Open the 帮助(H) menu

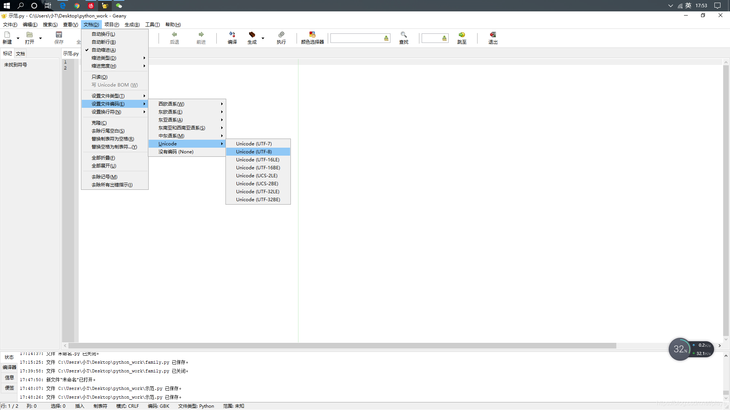pyautogui.click(x=173, y=25)
